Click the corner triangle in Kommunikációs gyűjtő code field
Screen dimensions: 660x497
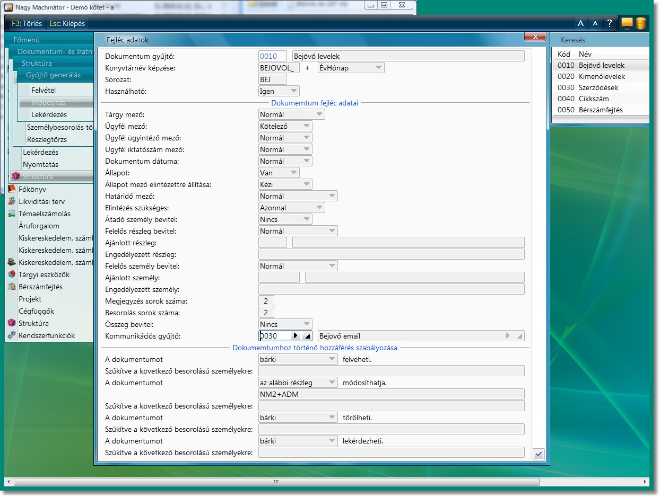307,336
